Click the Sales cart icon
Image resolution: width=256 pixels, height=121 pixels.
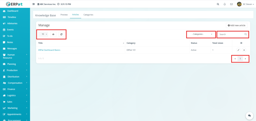coord(4,102)
